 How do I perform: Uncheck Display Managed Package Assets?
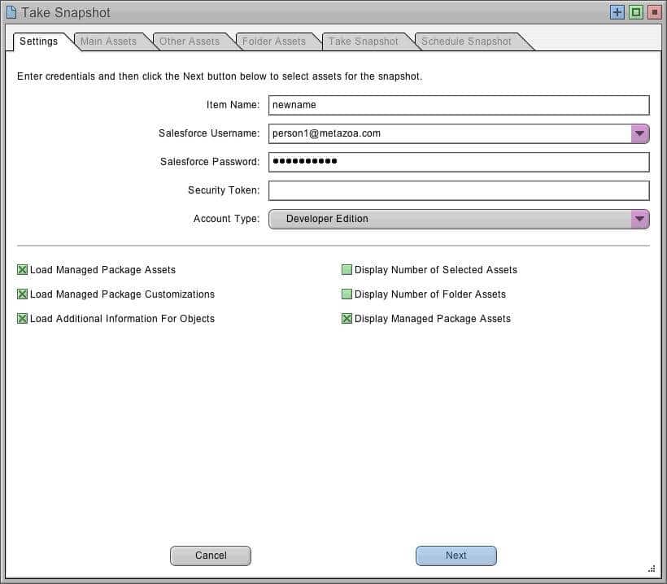[x=347, y=319]
